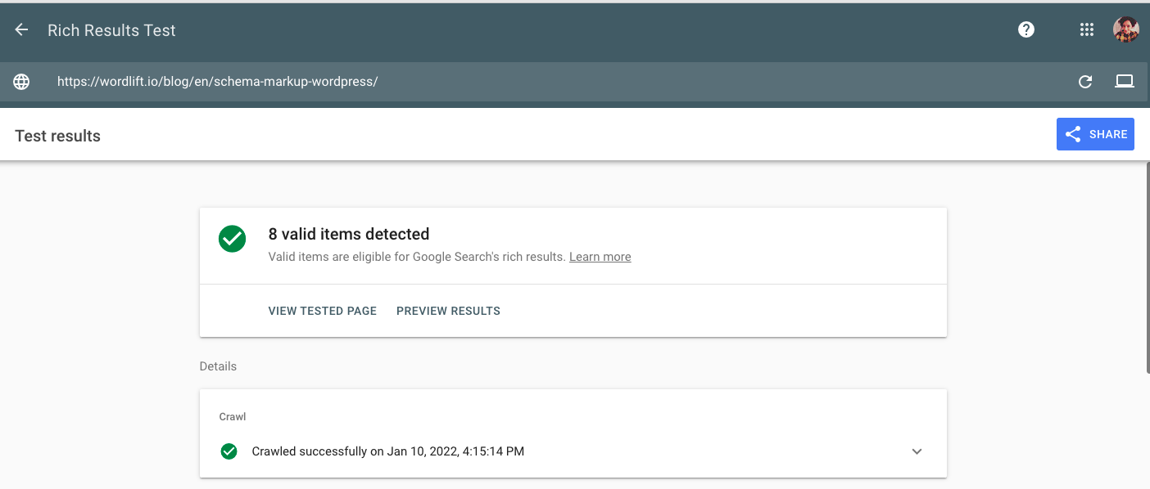The height and width of the screenshot is (489, 1150).
Task: Go back using the left arrow icon
Action: [x=21, y=30]
